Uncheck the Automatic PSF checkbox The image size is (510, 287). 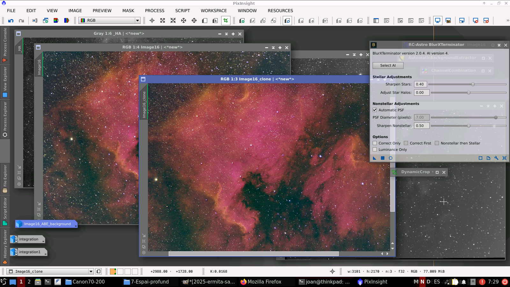(375, 110)
